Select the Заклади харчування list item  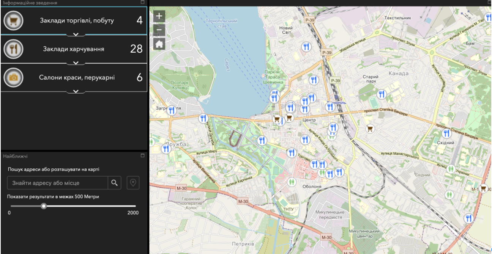click(74, 49)
